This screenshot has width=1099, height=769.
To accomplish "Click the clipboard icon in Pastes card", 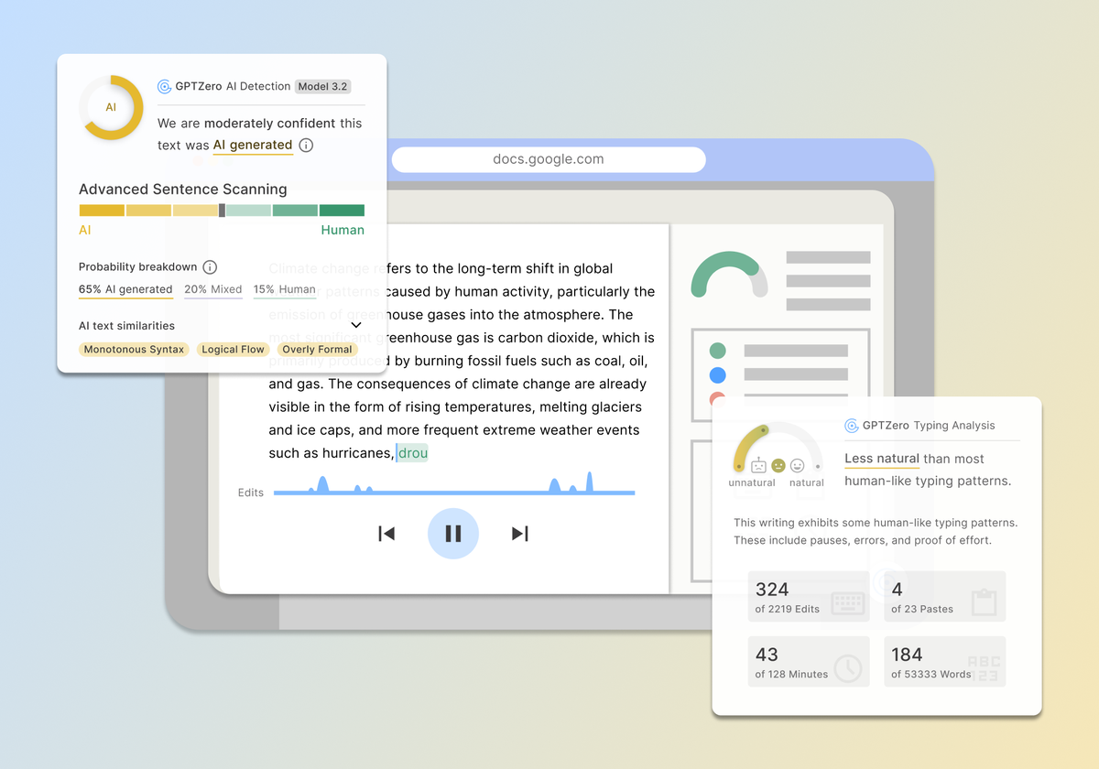I will pyautogui.click(x=984, y=602).
